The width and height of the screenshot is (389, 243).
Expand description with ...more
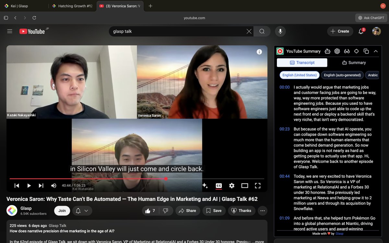coord(257,241)
